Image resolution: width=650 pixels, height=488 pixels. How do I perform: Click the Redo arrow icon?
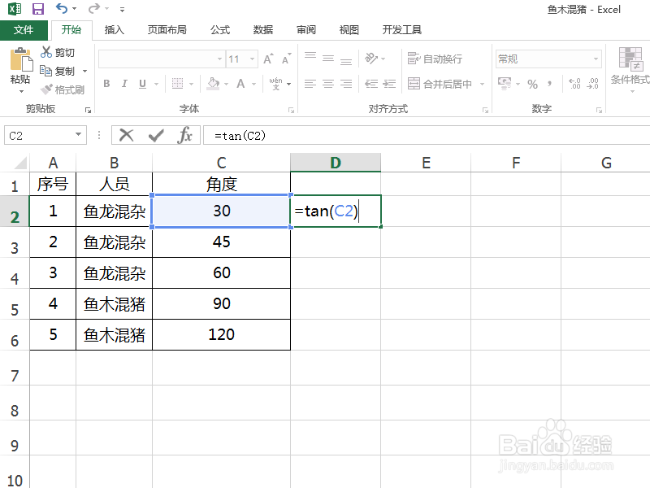click(94, 8)
